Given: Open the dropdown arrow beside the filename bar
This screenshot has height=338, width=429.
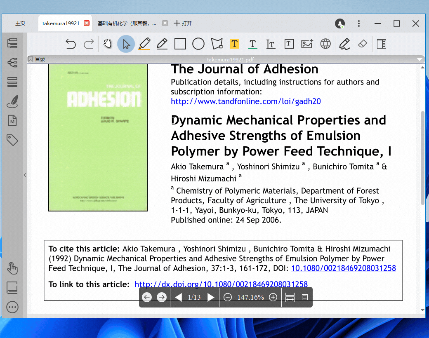Looking at the screenshot, I should click(x=420, y=59).
